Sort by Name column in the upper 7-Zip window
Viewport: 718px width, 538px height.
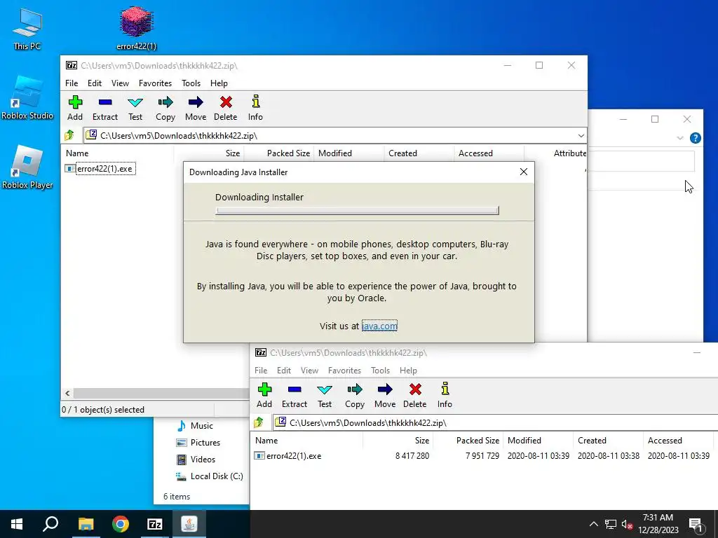[118, 153]
